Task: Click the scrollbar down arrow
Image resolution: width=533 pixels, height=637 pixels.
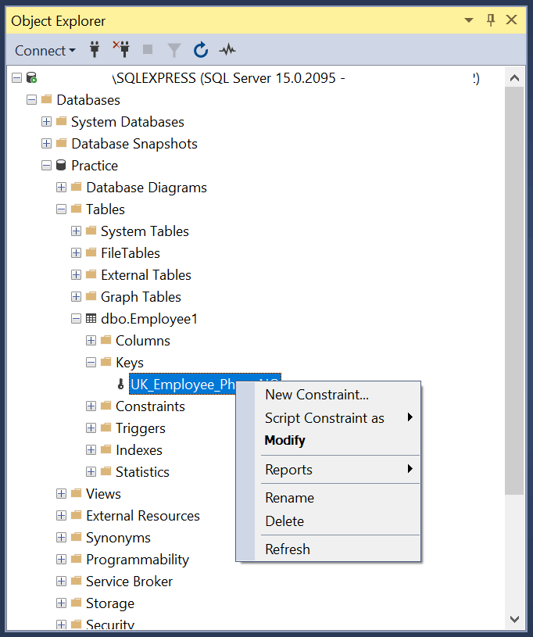Action: click(515, 617)
